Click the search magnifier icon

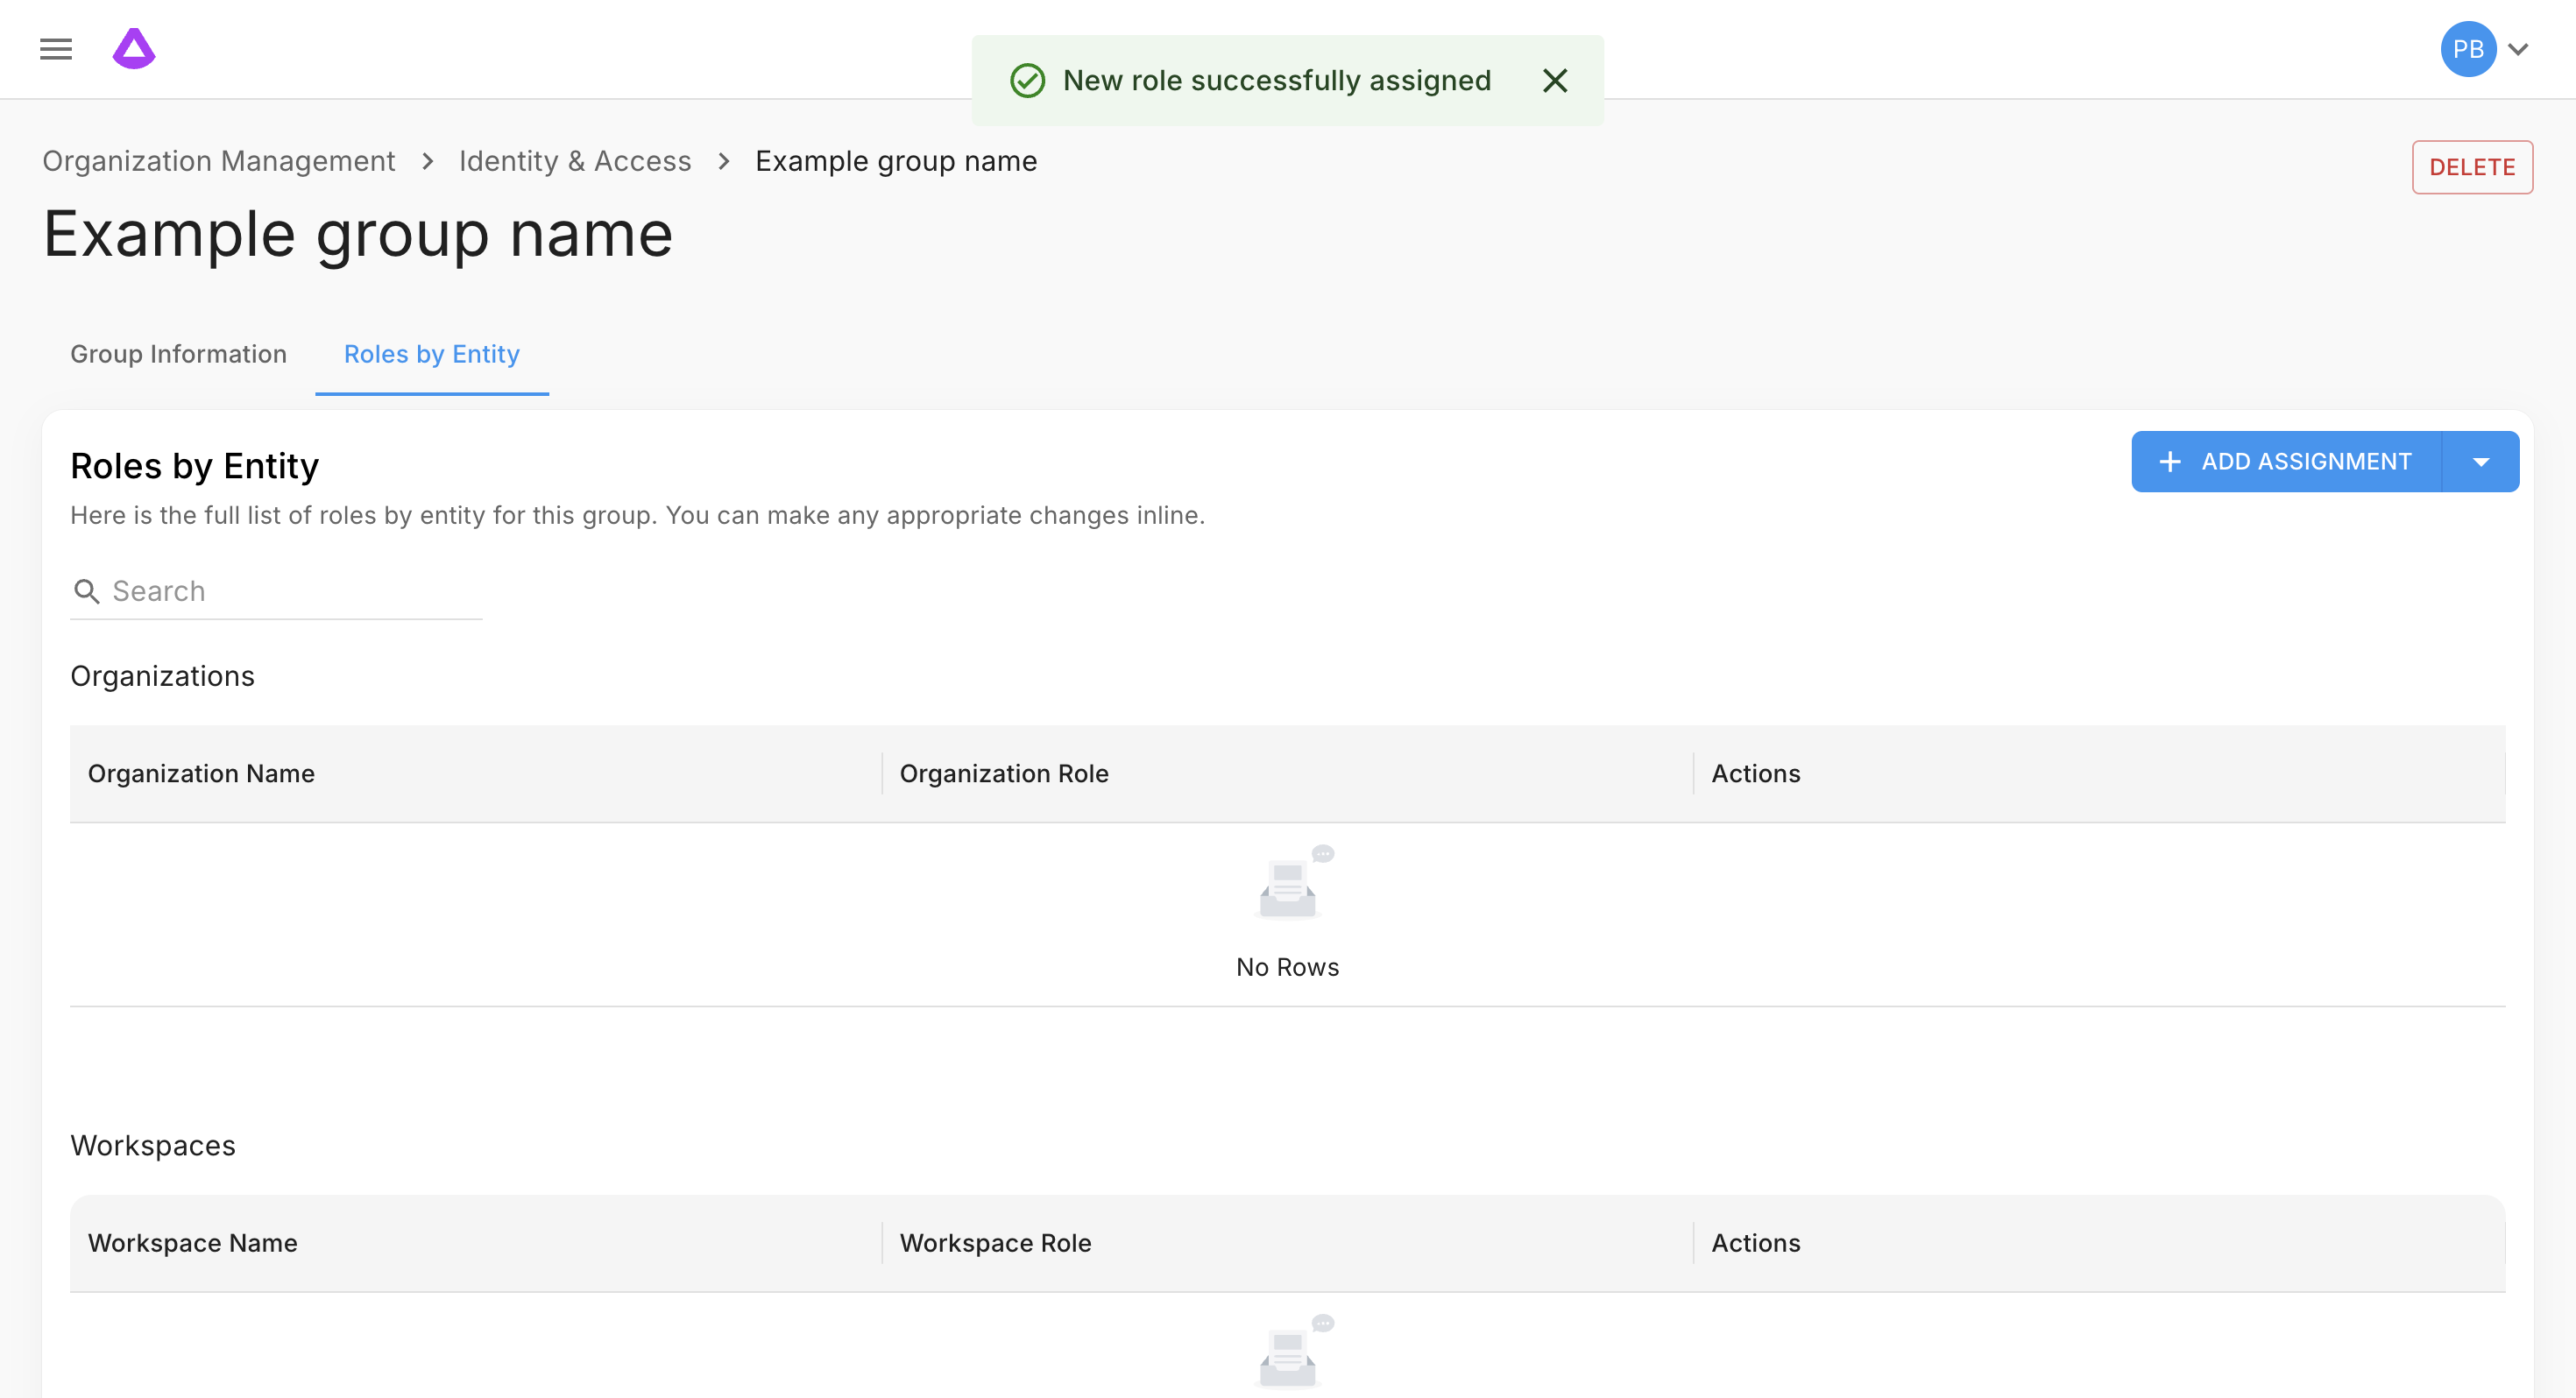coord(87,592)
